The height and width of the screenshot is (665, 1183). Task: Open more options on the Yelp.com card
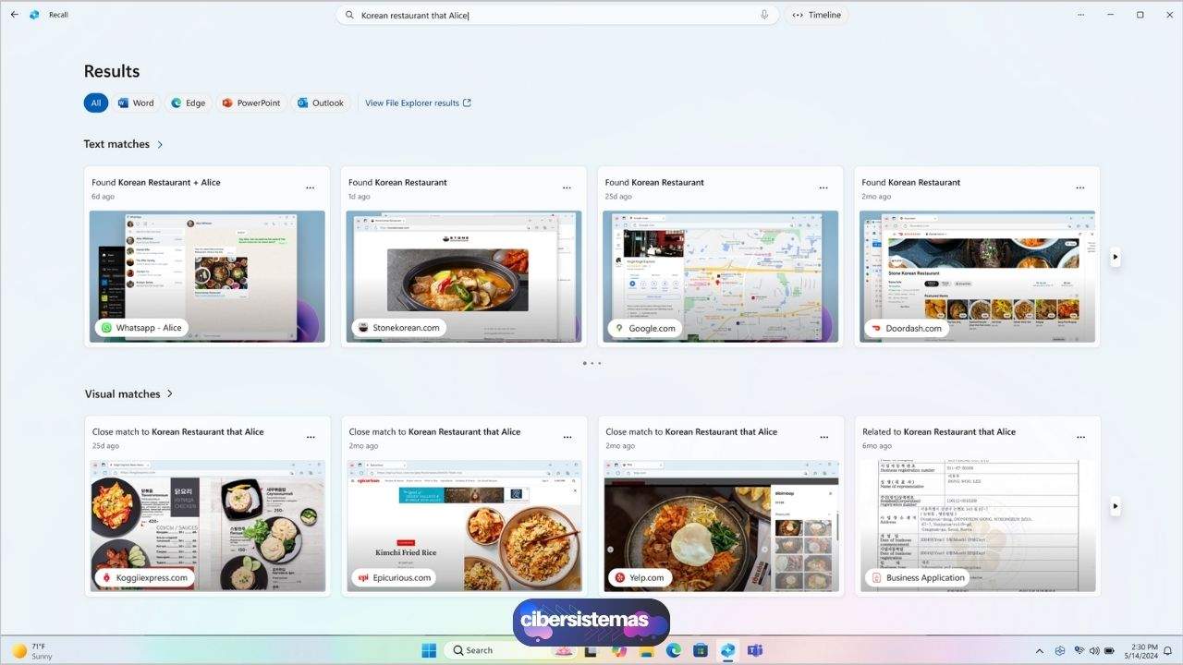824,437
